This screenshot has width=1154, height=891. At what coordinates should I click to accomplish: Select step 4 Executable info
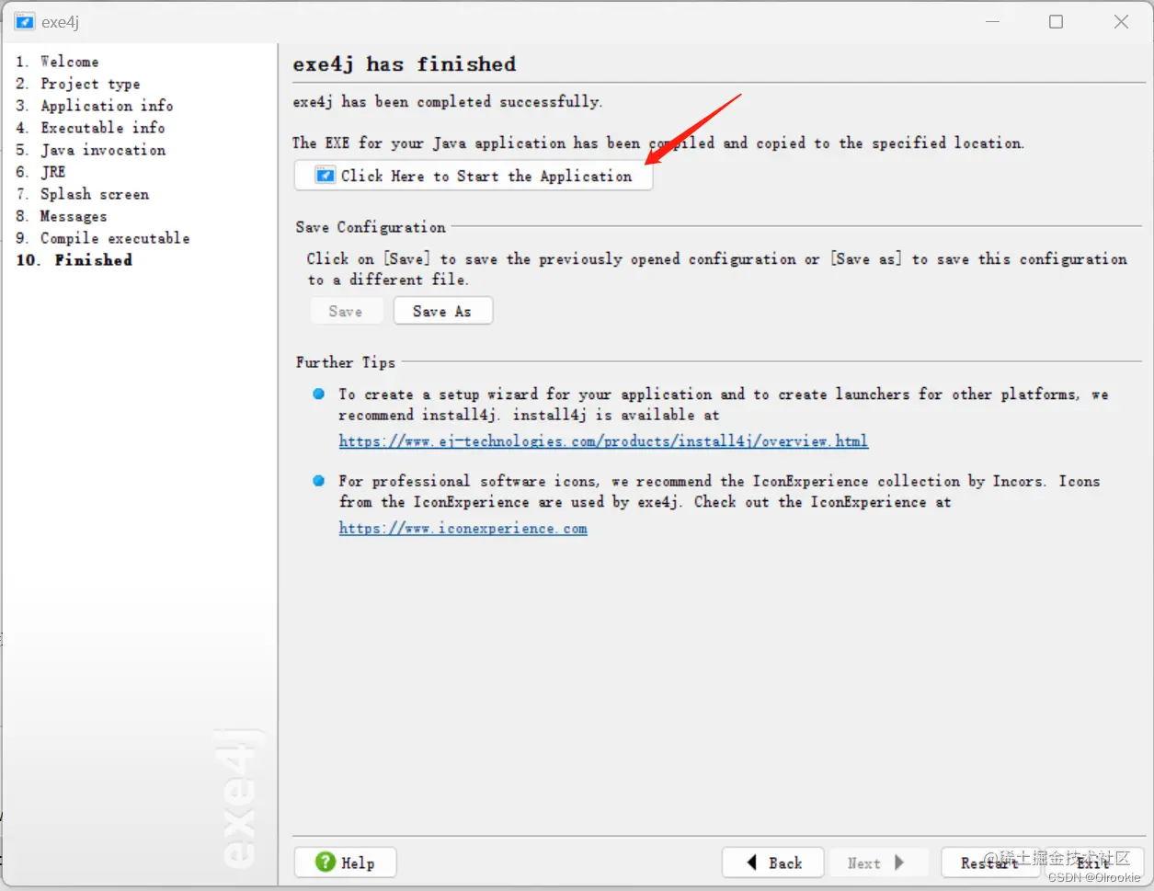point(90,128)
